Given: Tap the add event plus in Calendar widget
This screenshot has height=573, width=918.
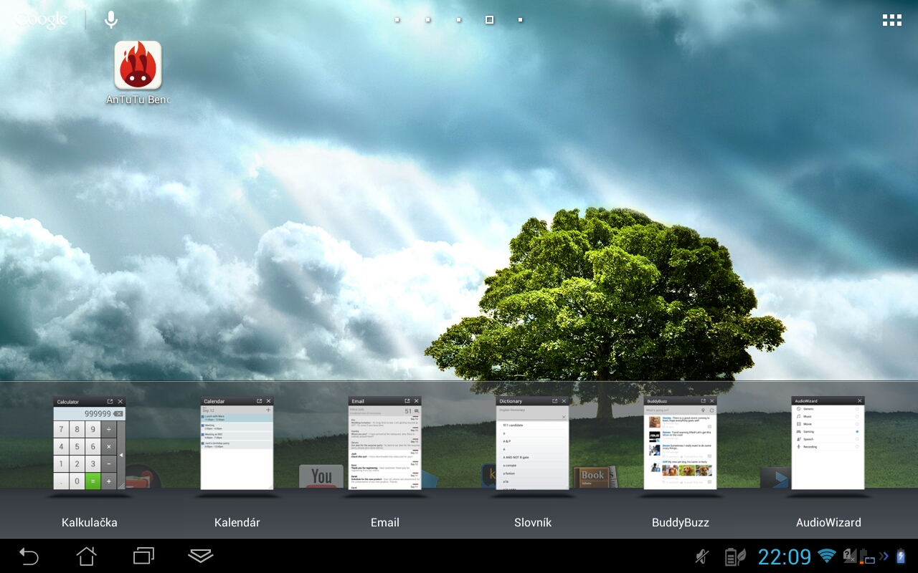Looking at the screenshot, I should click(x=268, y=408).
